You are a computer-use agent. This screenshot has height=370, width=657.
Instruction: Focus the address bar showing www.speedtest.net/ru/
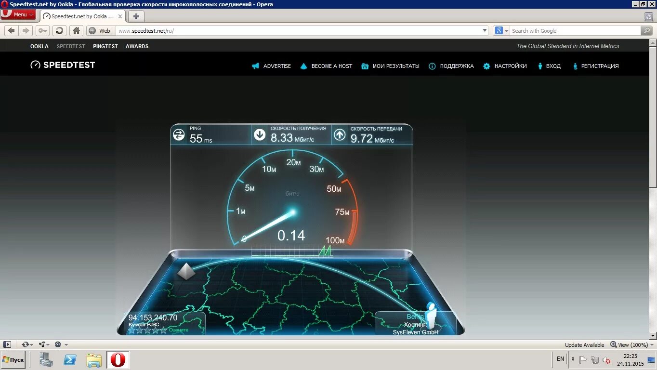coord(299,30)
